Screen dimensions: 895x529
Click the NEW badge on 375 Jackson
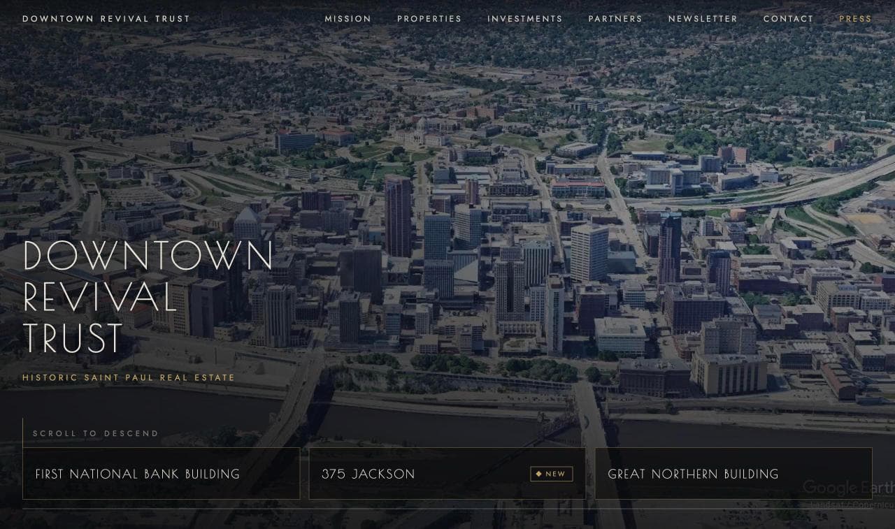tap(552, 474)
